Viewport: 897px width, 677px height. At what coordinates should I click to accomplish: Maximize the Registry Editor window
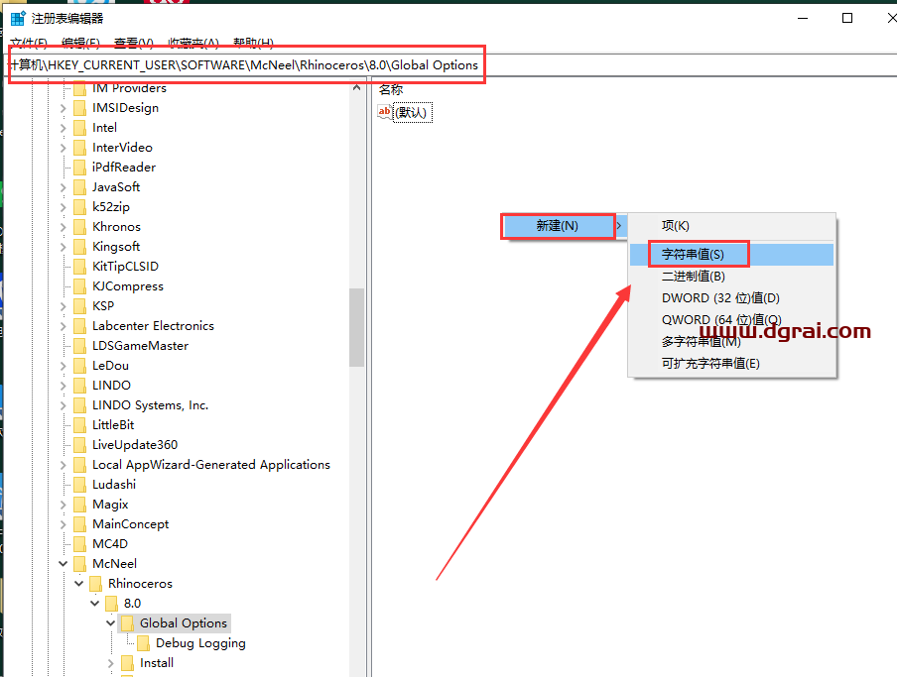point(847,18)
